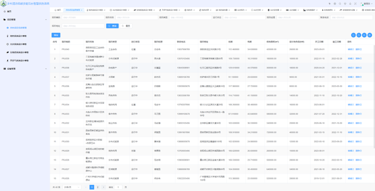Focus the 项目编码 filter input
This screenshot has width=375, height=191.
click(83, 17)
